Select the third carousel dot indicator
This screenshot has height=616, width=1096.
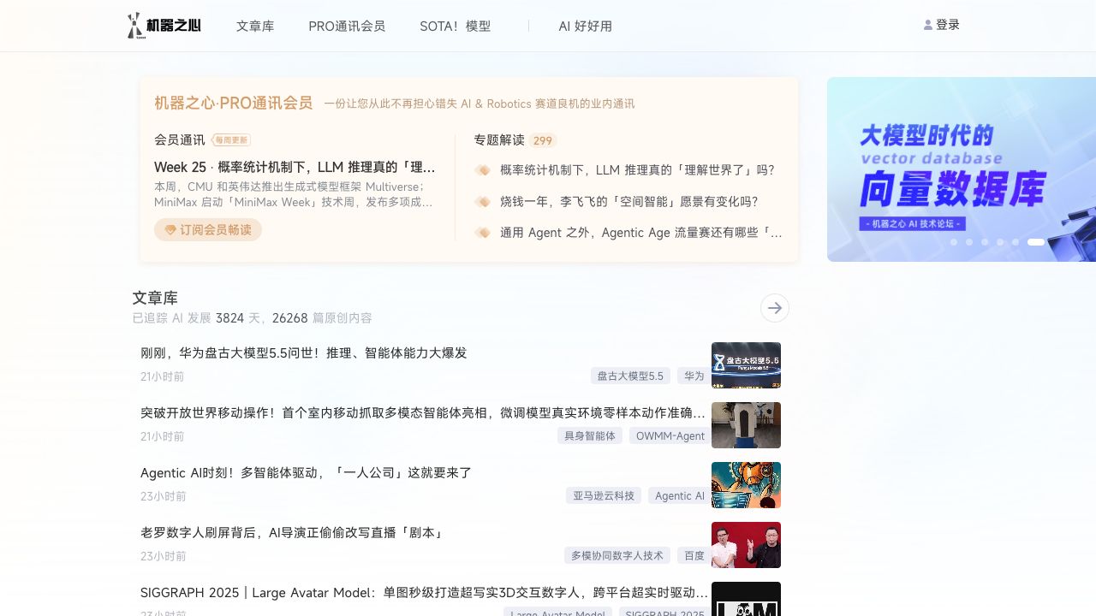985,242
